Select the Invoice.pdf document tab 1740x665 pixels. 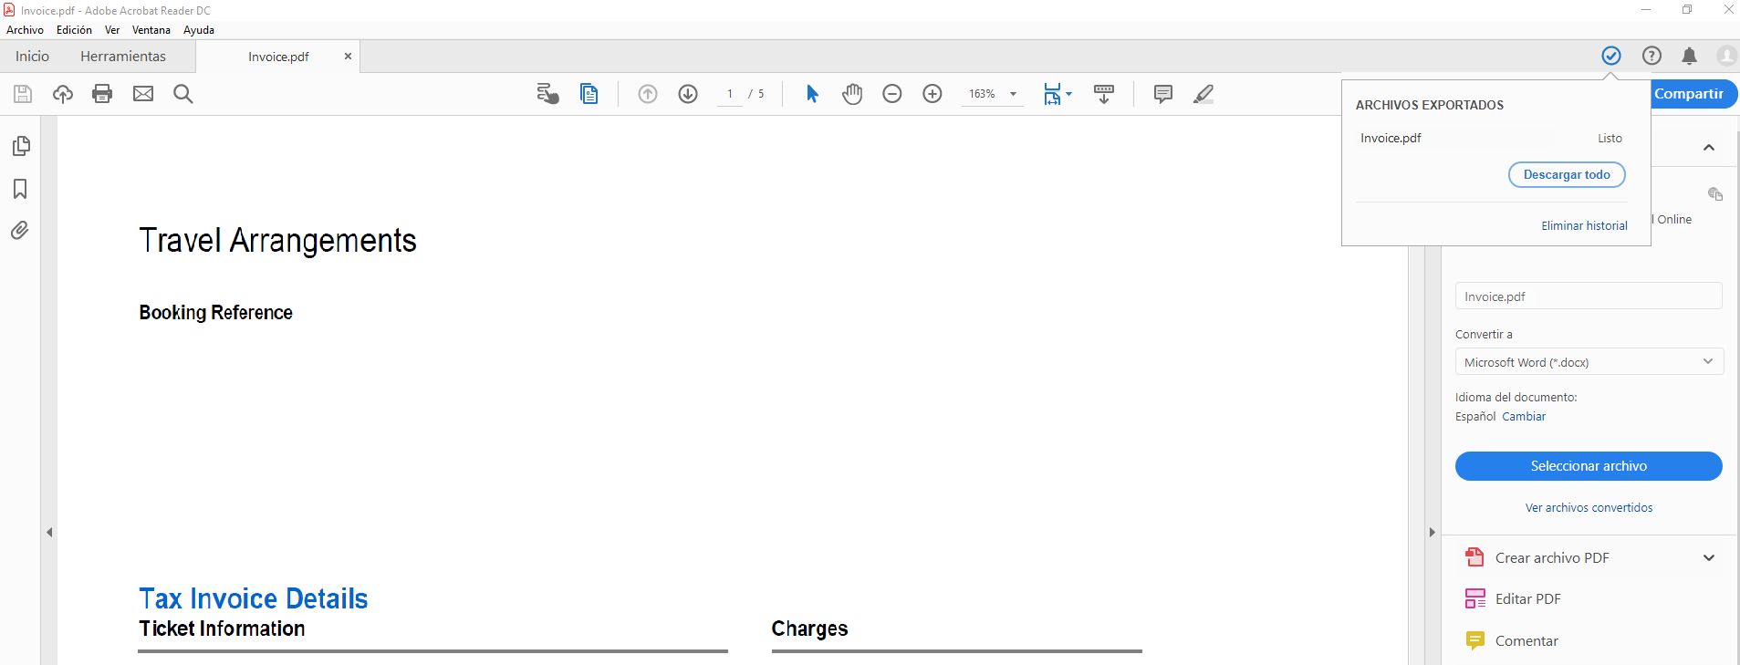pos(278,57)
